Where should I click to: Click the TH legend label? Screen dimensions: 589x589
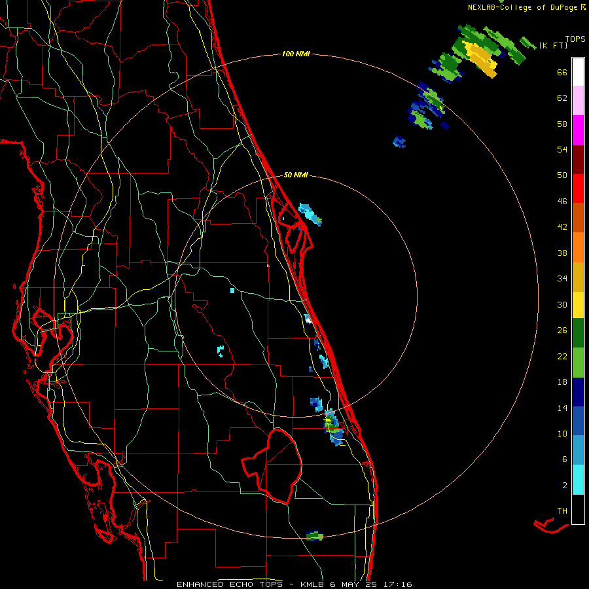562,510
